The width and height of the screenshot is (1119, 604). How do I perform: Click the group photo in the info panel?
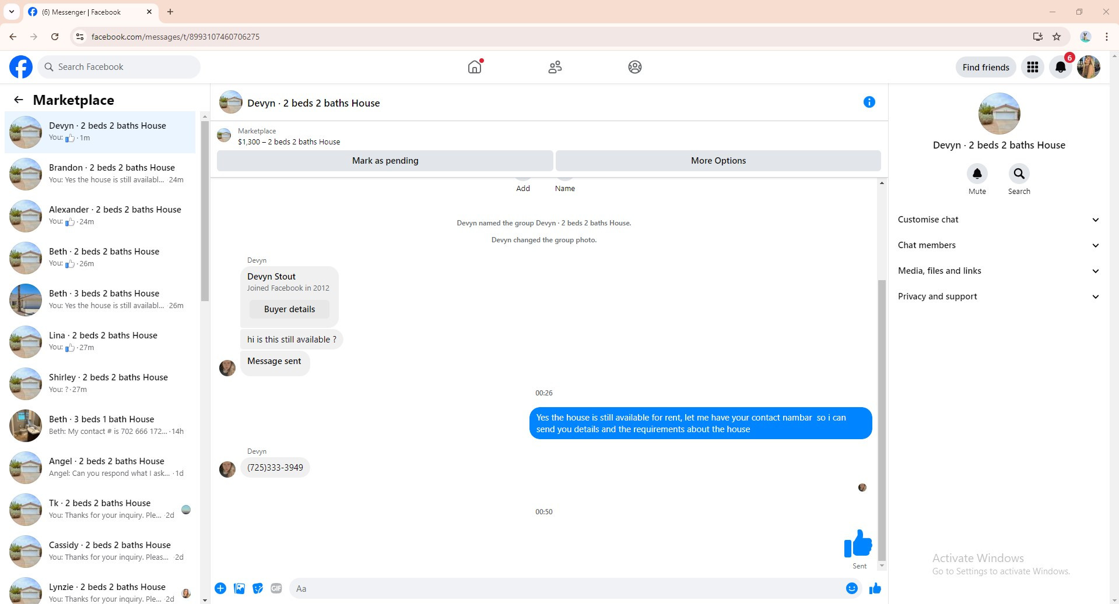click(999, 114)
